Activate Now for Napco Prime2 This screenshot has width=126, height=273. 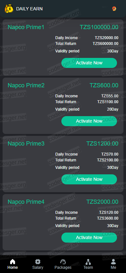89,121
